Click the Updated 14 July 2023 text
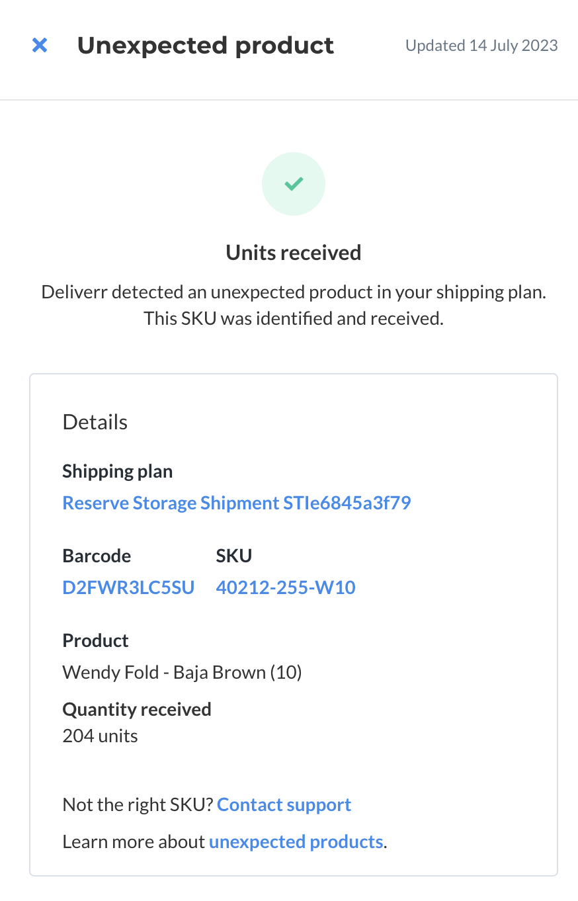This screenshot has width=578, height=901. (x=481, y=46)
